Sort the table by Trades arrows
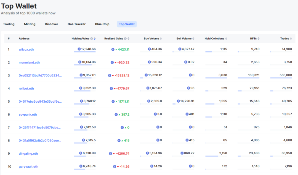Screen dimensions: 298x175 pos(291,39)
